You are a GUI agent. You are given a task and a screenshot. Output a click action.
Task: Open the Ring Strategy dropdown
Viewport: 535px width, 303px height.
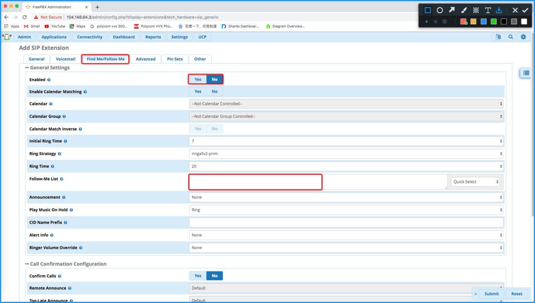coord(346,154)
